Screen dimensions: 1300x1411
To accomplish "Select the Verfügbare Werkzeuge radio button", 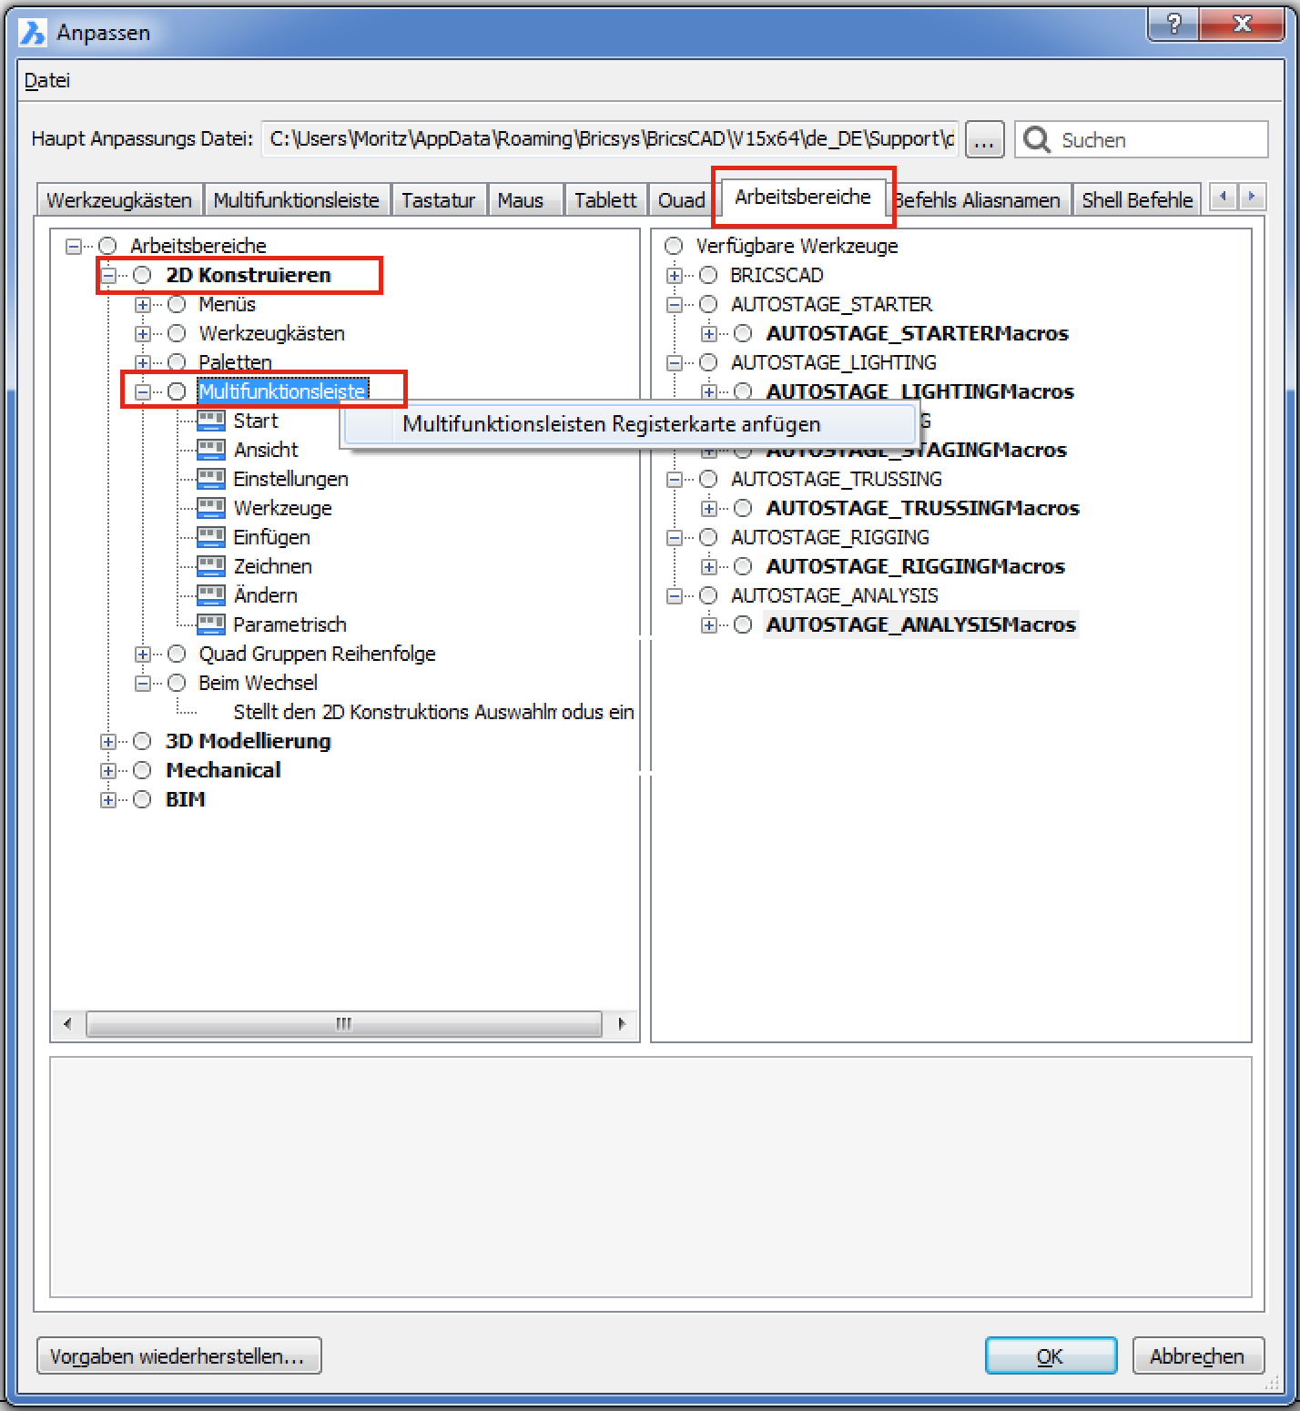I will [673, 245].
